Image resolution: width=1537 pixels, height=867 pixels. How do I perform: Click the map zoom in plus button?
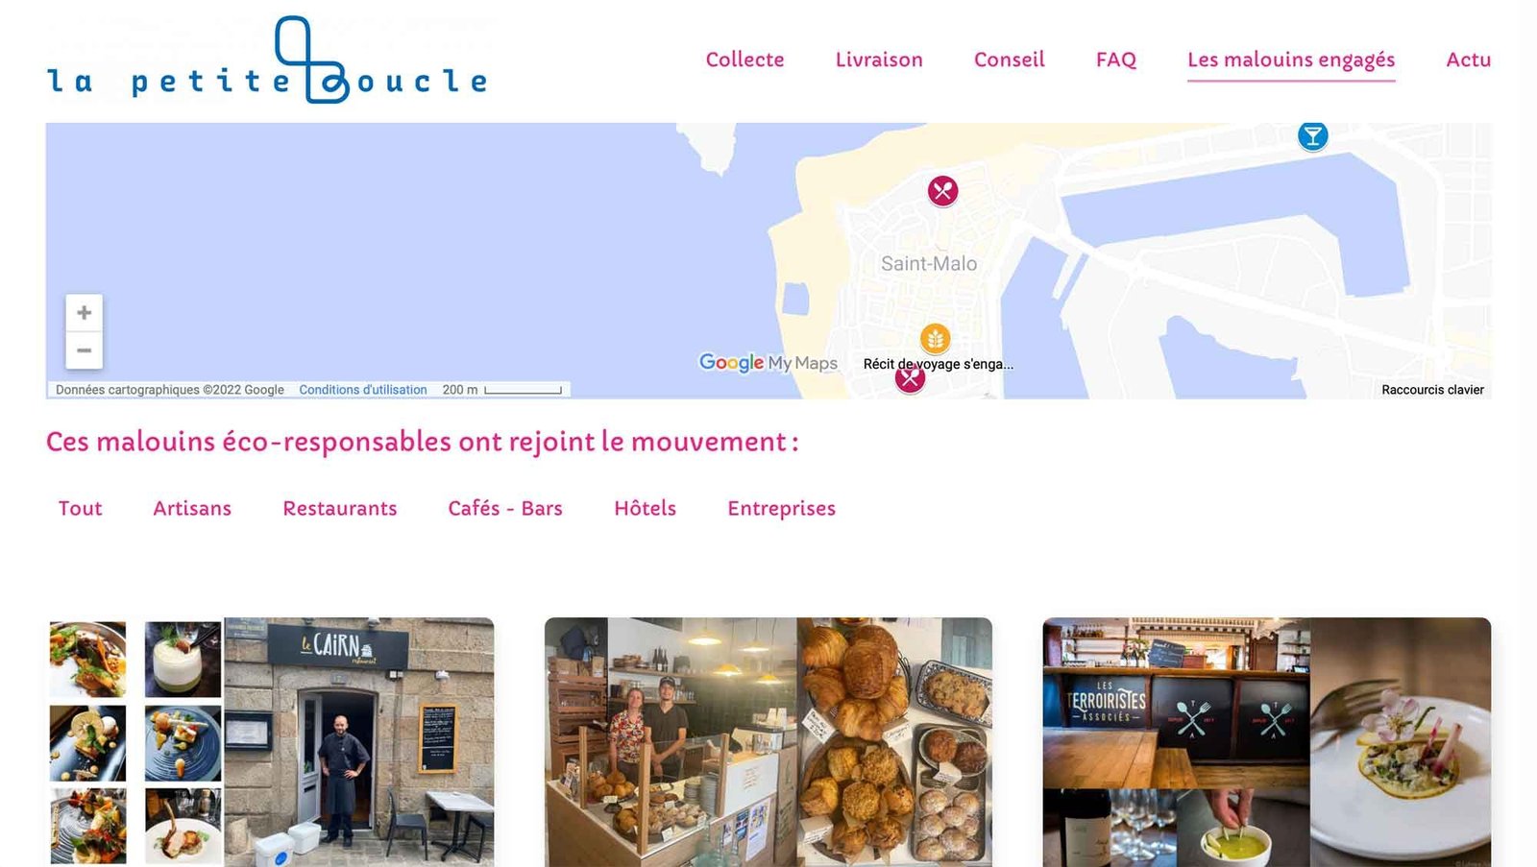84,313
